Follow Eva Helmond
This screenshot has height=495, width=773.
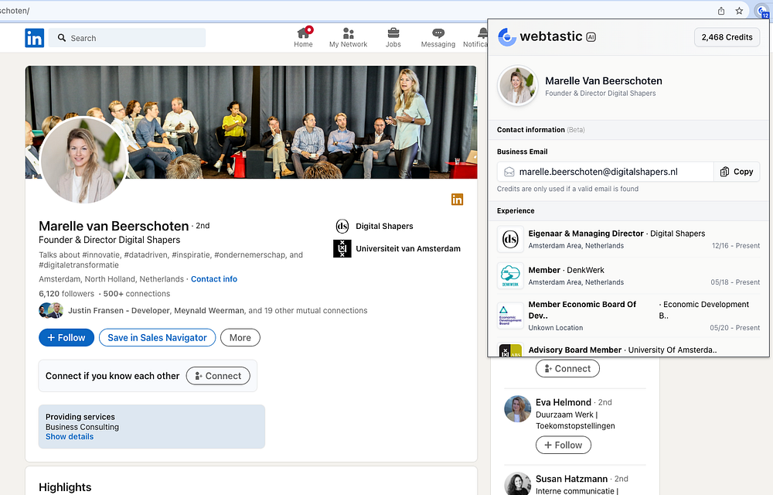coord(563,445)
